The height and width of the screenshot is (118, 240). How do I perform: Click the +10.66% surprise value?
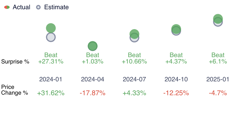tap(134, 61)
